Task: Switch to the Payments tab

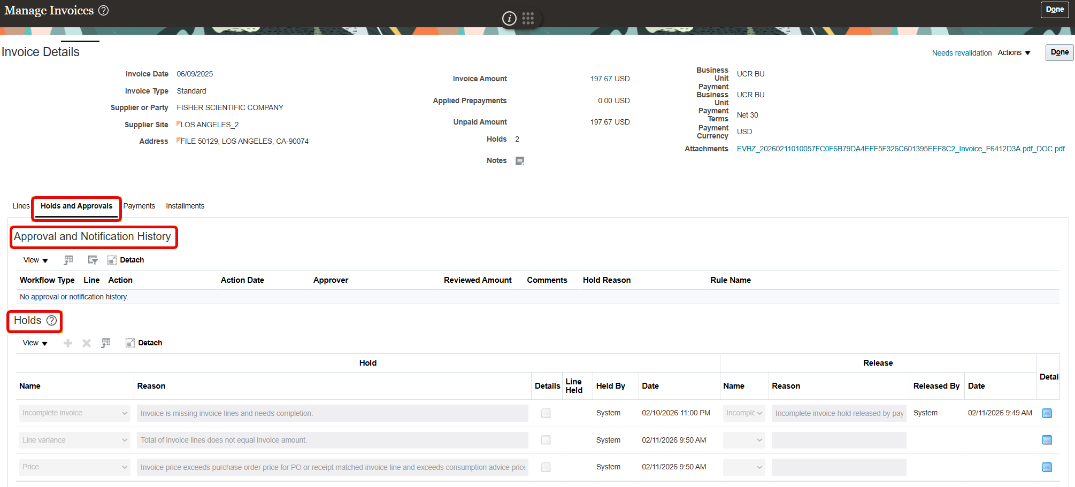Action: [x=139, y=206]
